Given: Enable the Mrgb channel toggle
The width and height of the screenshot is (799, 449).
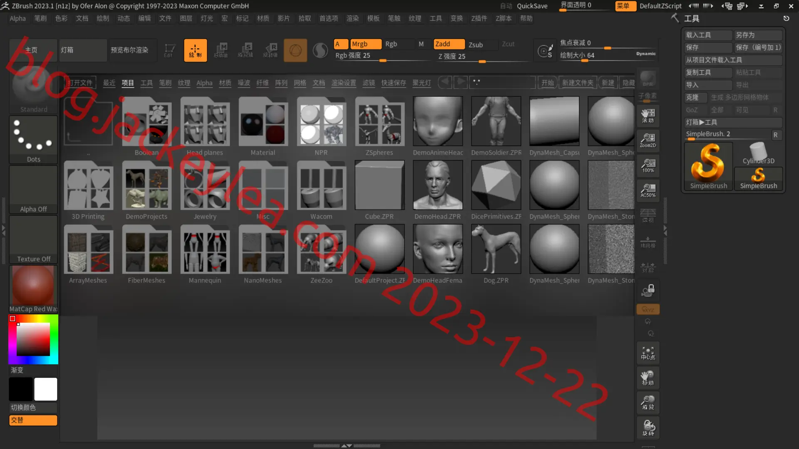Looking at the screenshot, I should pos(366,44).
